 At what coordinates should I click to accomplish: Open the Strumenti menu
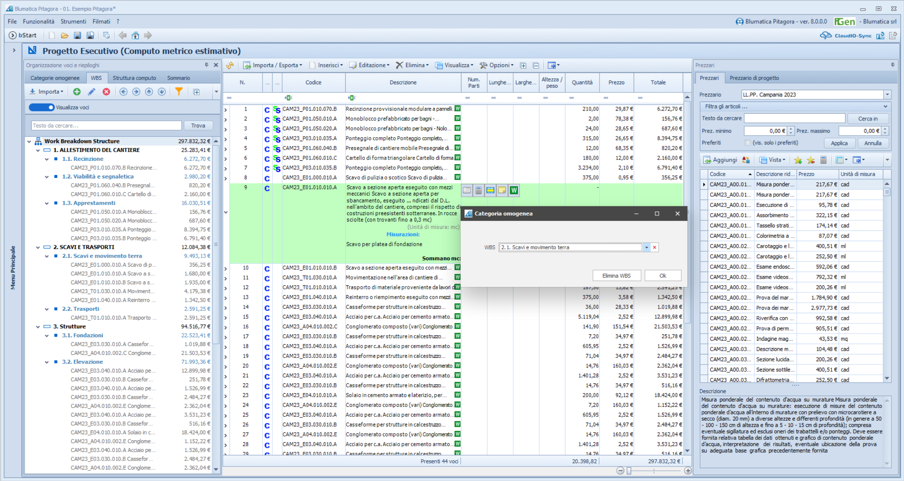[x=73, y=22]
